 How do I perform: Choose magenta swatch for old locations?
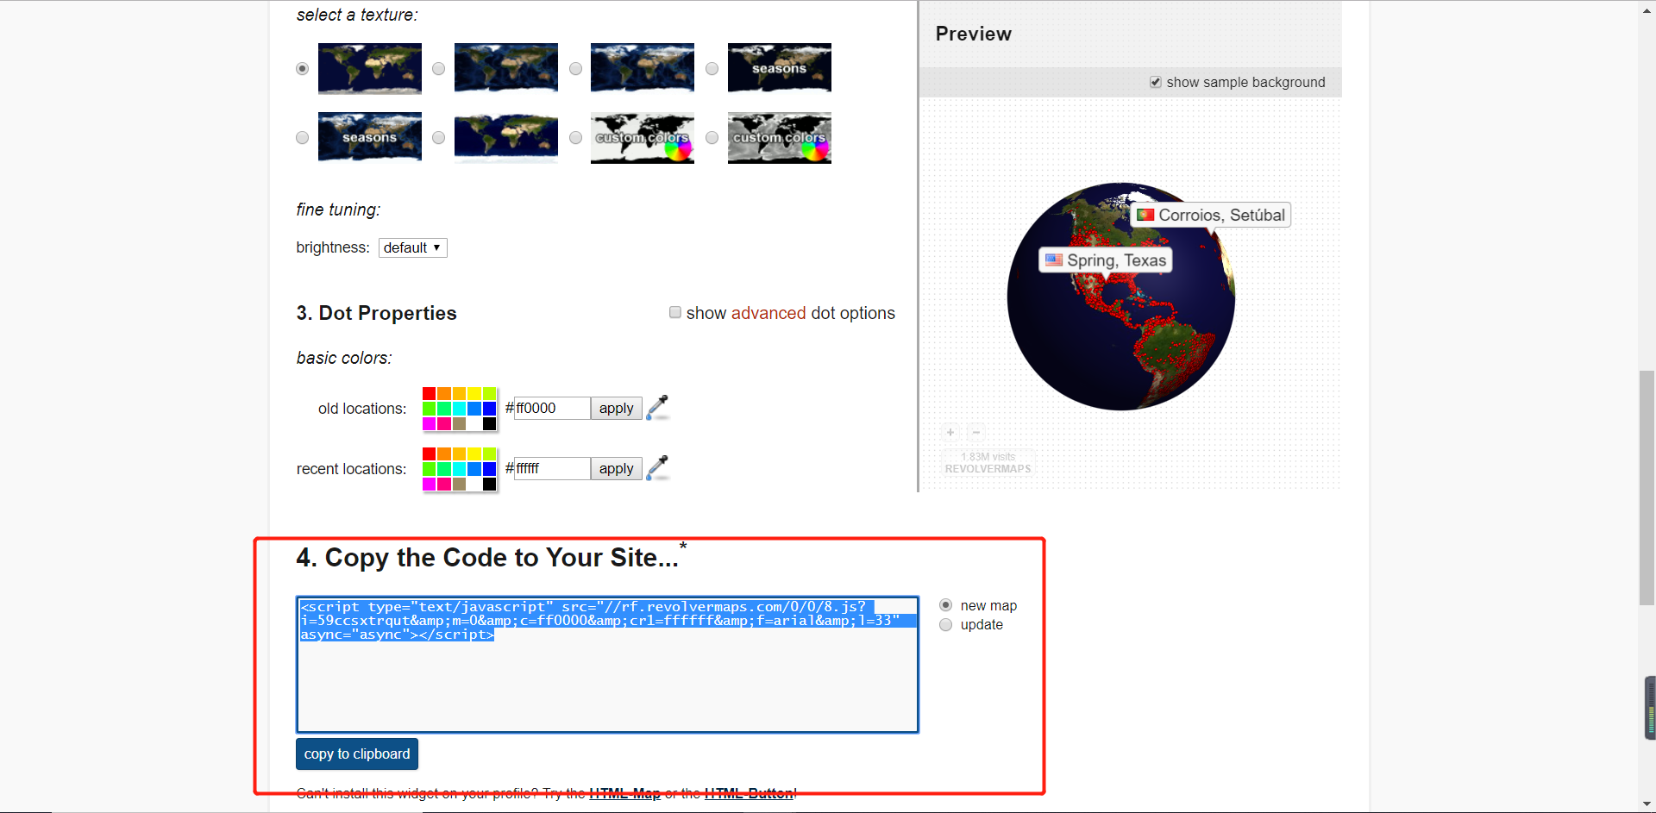[x=429, y=424]
